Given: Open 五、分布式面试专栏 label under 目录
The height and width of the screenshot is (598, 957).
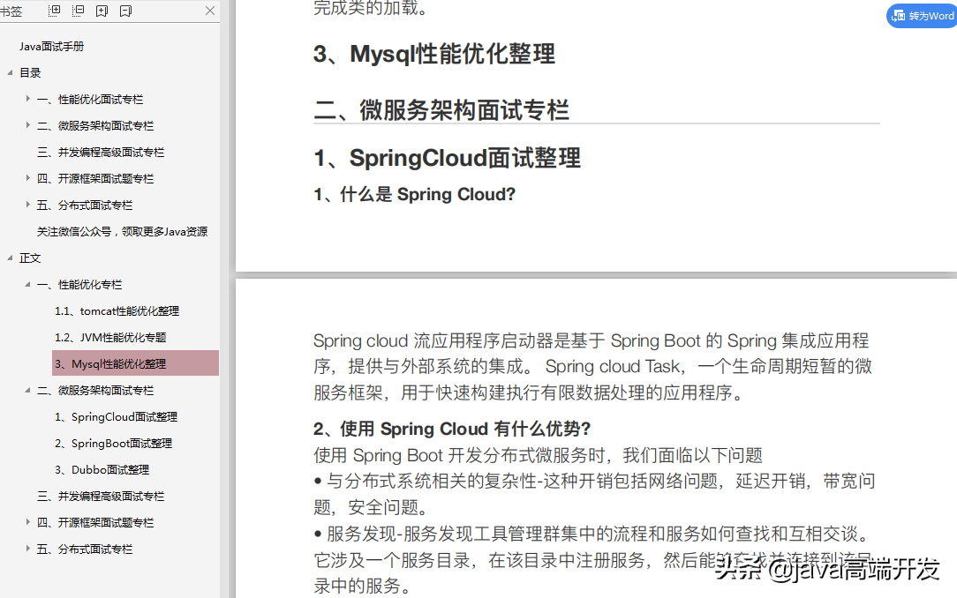Looking at the screenshot, I should (x=84, y=205).
